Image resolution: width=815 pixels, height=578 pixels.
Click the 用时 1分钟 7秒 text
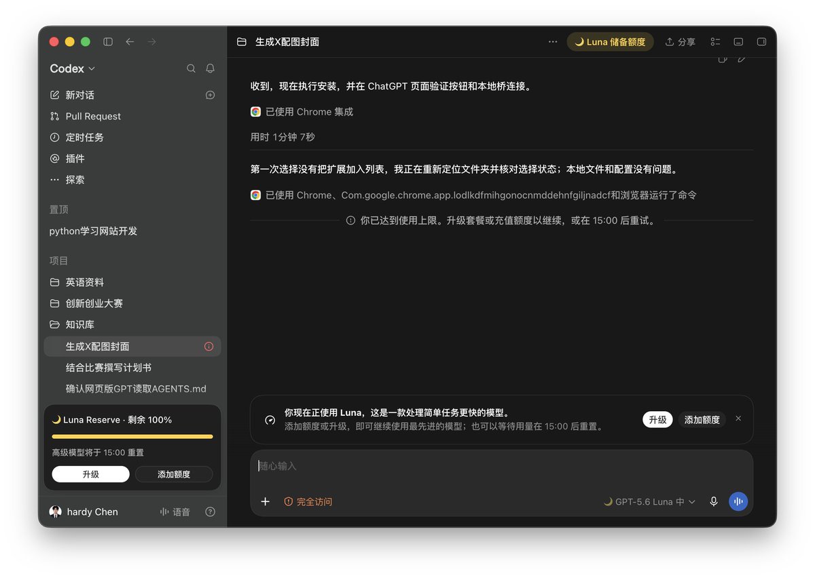coord(283,137)
